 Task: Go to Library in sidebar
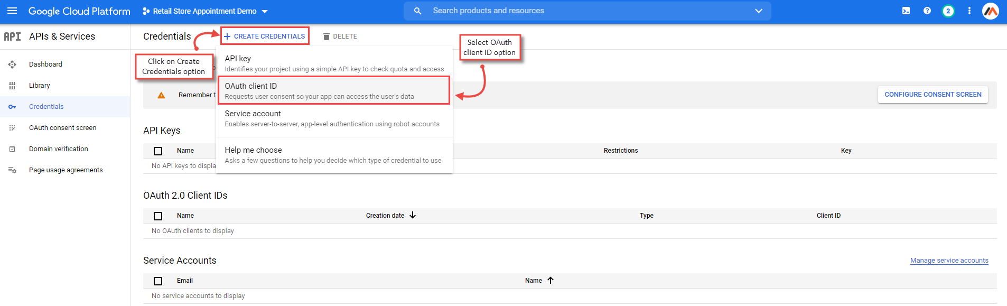40,86
